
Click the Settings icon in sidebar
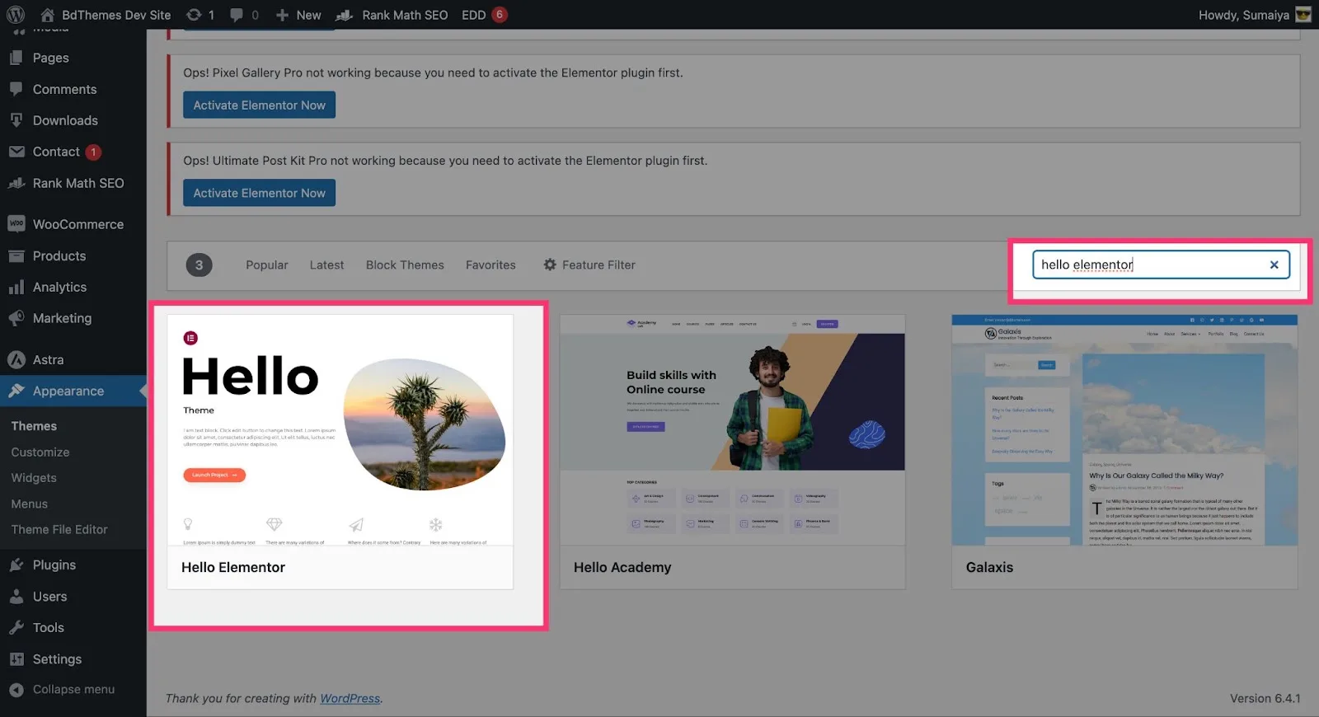click(x=16, y=658)
